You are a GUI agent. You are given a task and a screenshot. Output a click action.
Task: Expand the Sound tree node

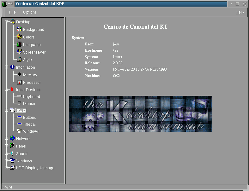coord(6,153)
